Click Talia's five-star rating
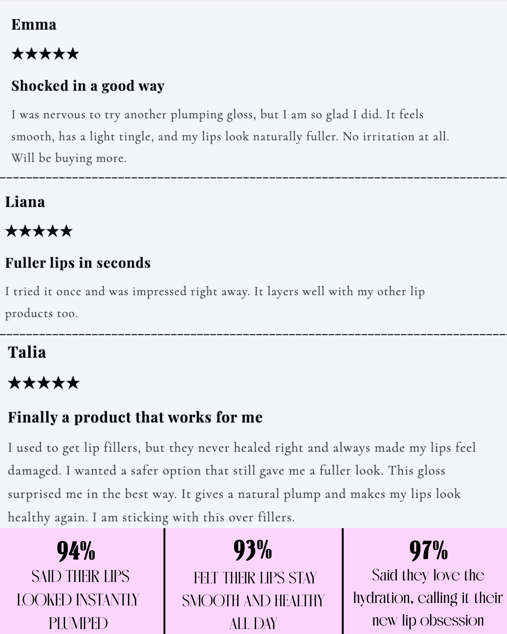Image resolution: width=507 pixels, height=634 pixels. (44, 383)
